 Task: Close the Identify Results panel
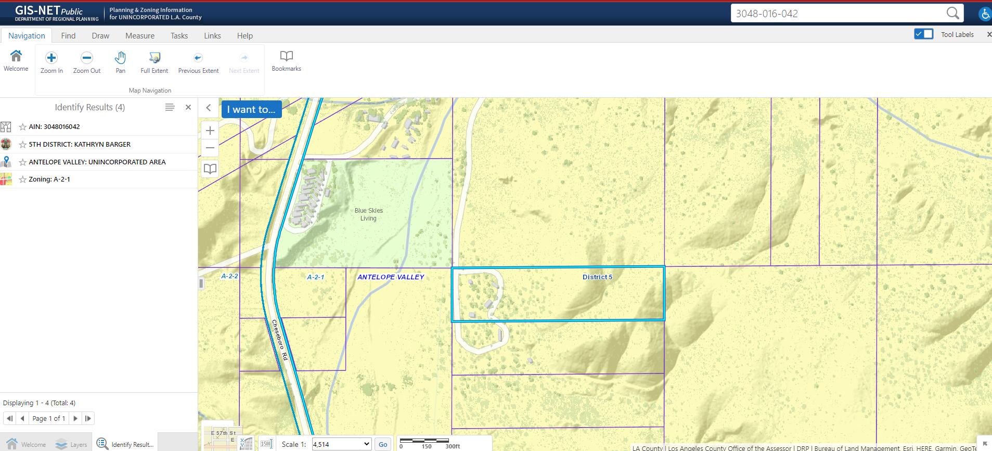(x=188, y=107)
